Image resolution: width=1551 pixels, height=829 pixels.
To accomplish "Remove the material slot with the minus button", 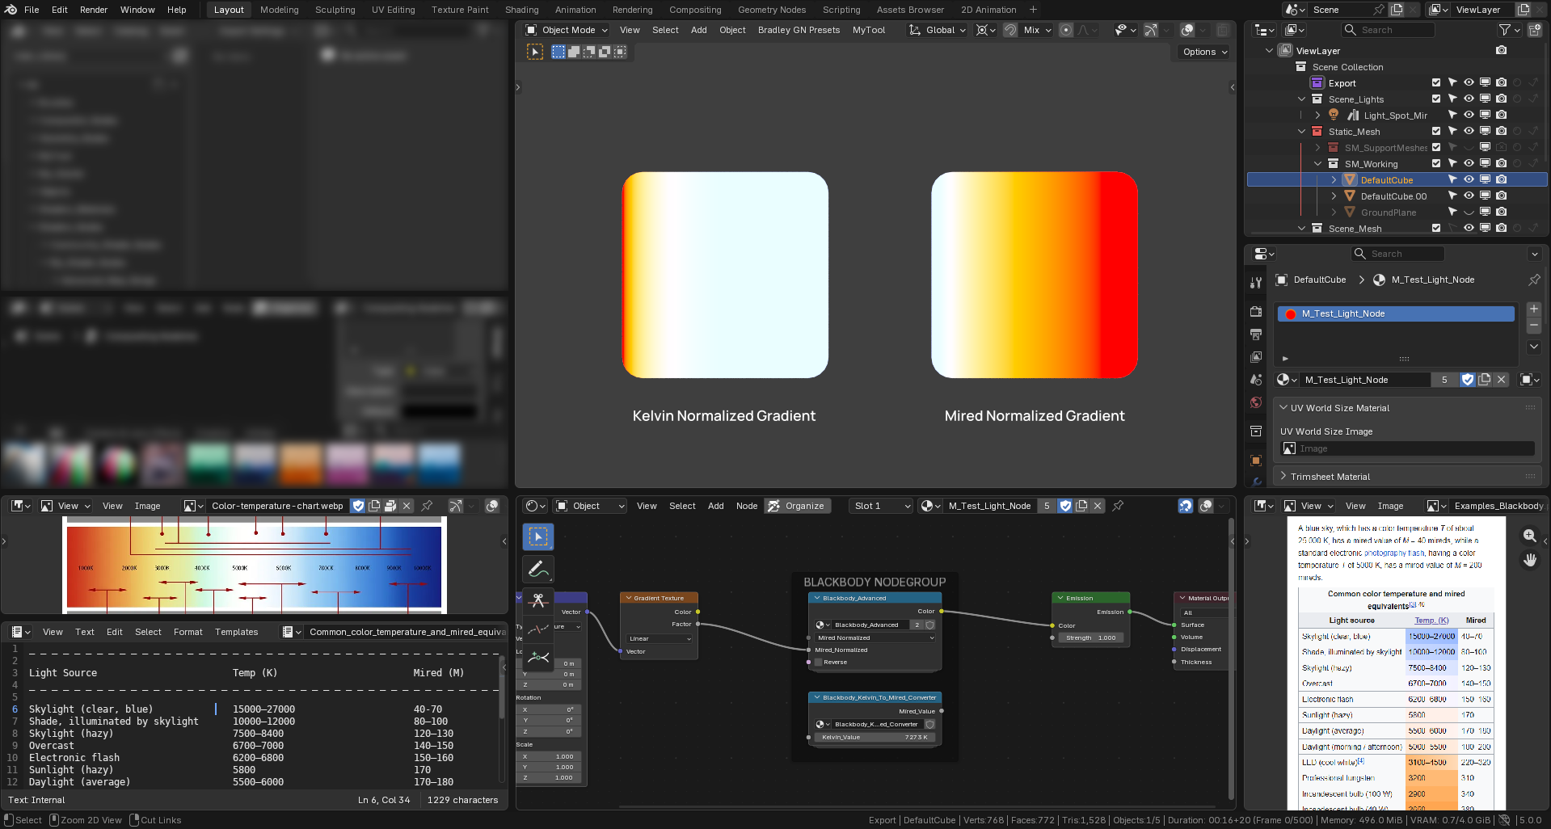I will pos(1534,325).
